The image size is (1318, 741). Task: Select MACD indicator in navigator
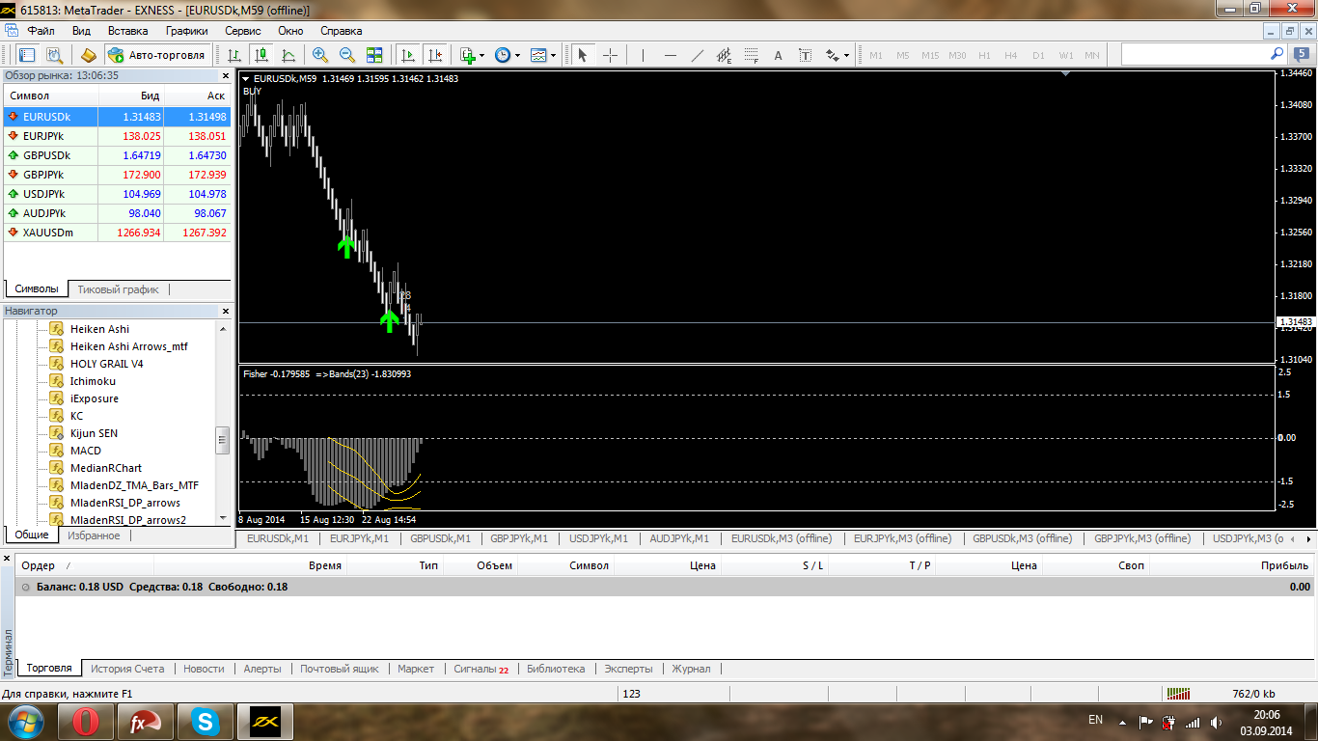(85, 451)
